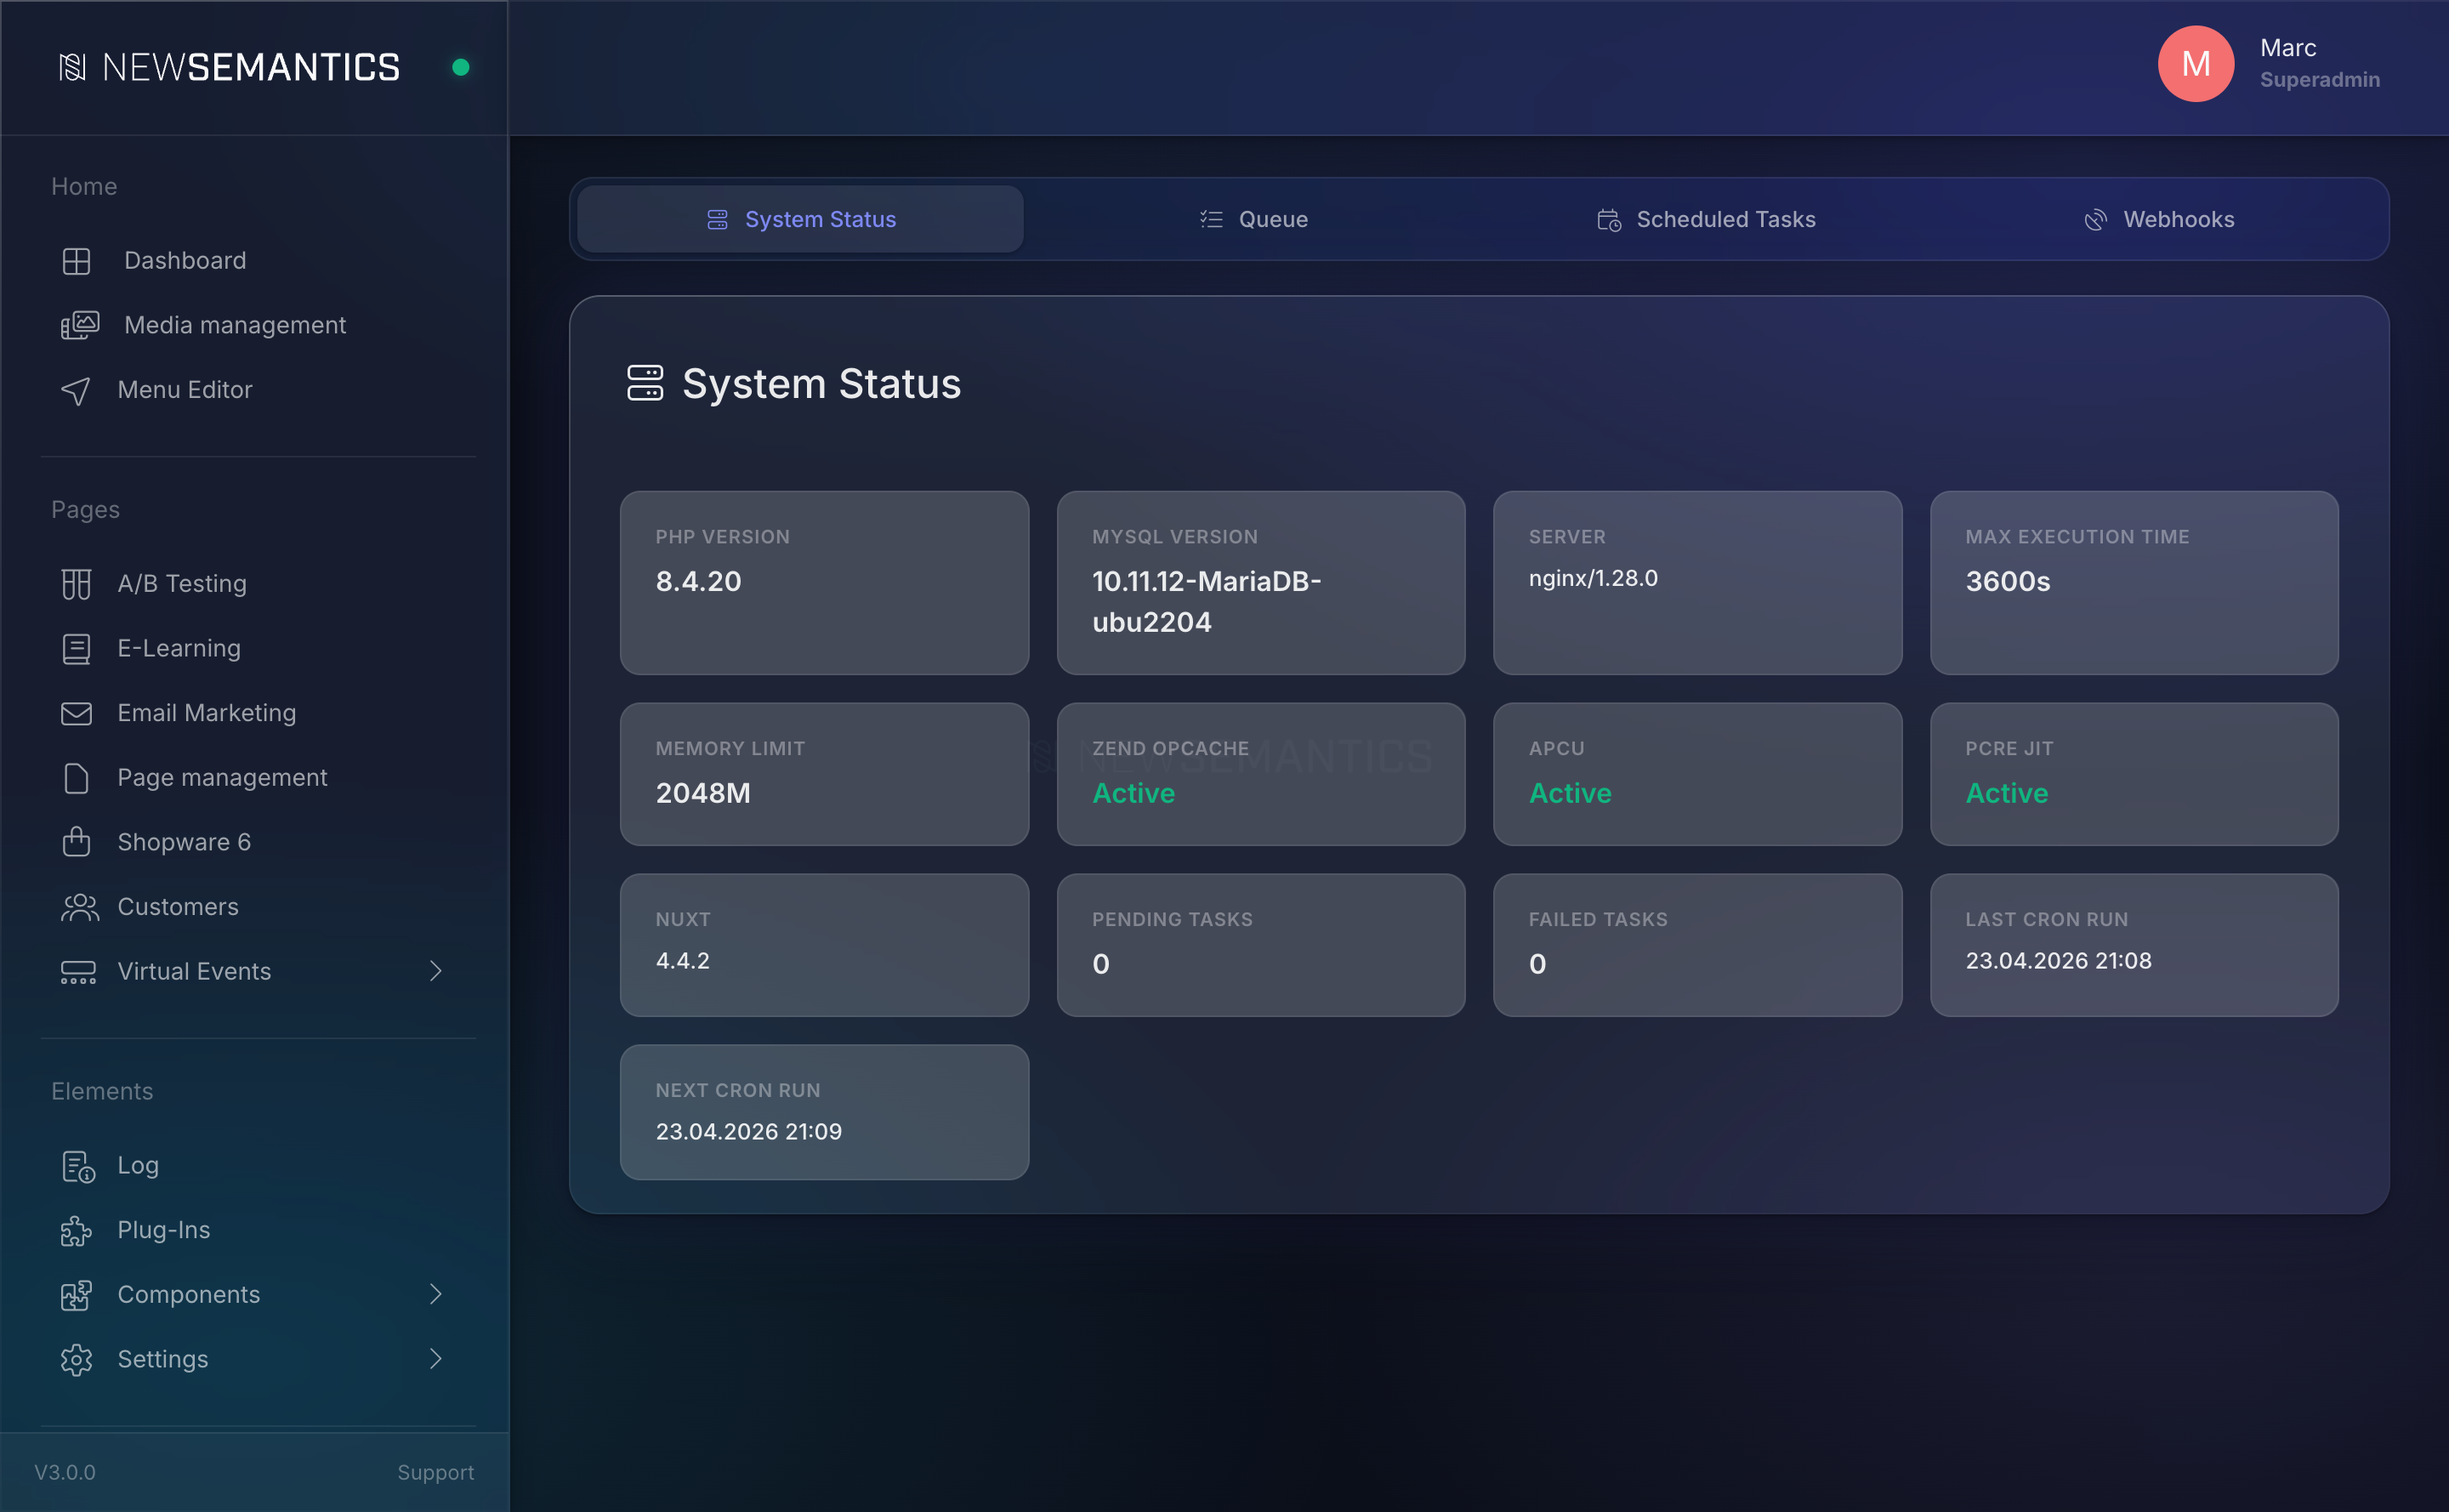Click the A/B Testing columns icon
Image resolution: width=2449 pixels, height=1512 pixels.
[76, 584]
